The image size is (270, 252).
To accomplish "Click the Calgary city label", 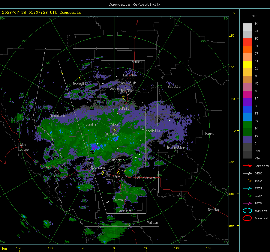I will coord(117,176).
